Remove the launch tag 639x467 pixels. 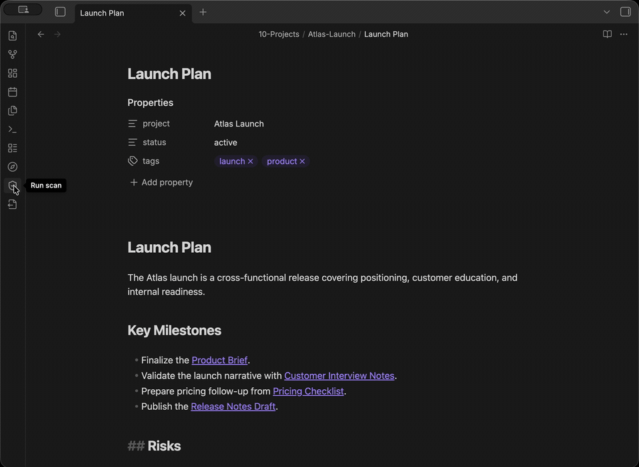tap(251, 161)
